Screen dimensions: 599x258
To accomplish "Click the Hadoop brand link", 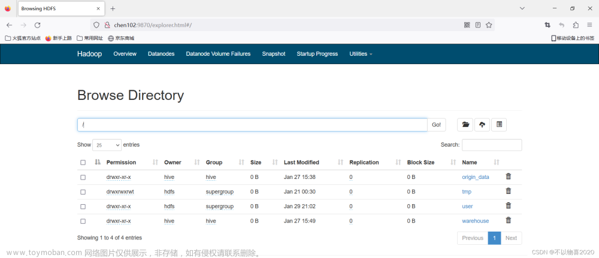I will 89,54.
